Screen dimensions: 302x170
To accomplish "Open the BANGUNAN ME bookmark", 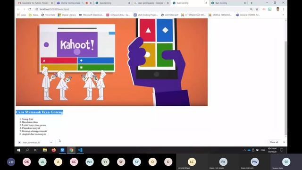I will [193, 15].
